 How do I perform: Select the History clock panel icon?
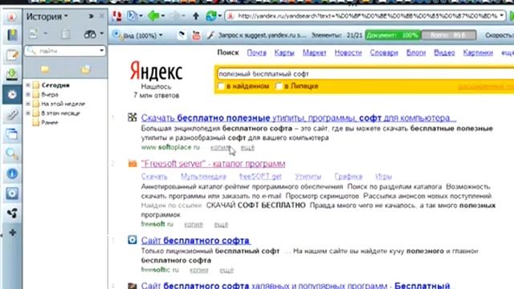click(12, 95)
